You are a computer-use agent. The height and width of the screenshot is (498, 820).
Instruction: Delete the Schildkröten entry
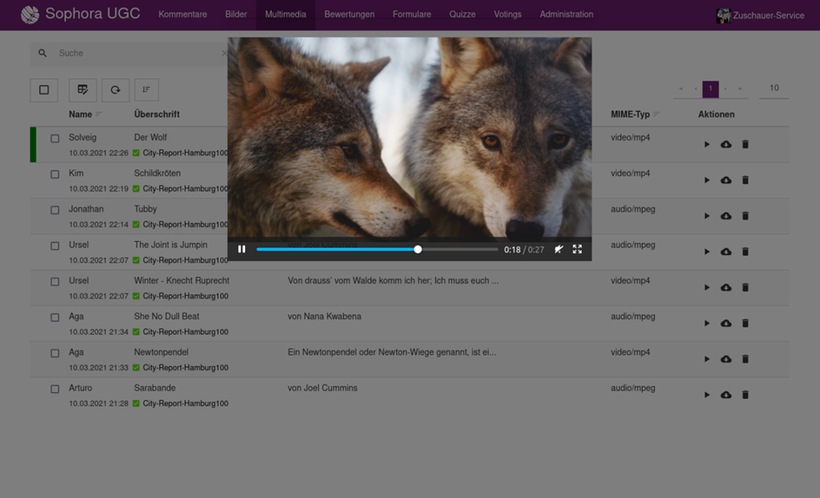pyautogui.click(x=745, y=180)
